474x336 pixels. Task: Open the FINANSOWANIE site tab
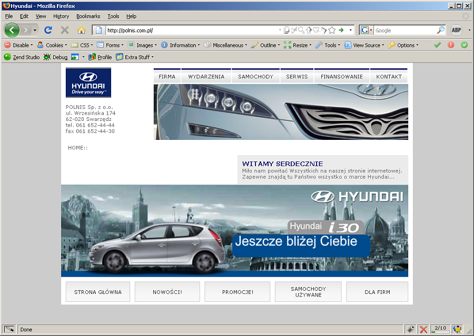coord(342,76)
